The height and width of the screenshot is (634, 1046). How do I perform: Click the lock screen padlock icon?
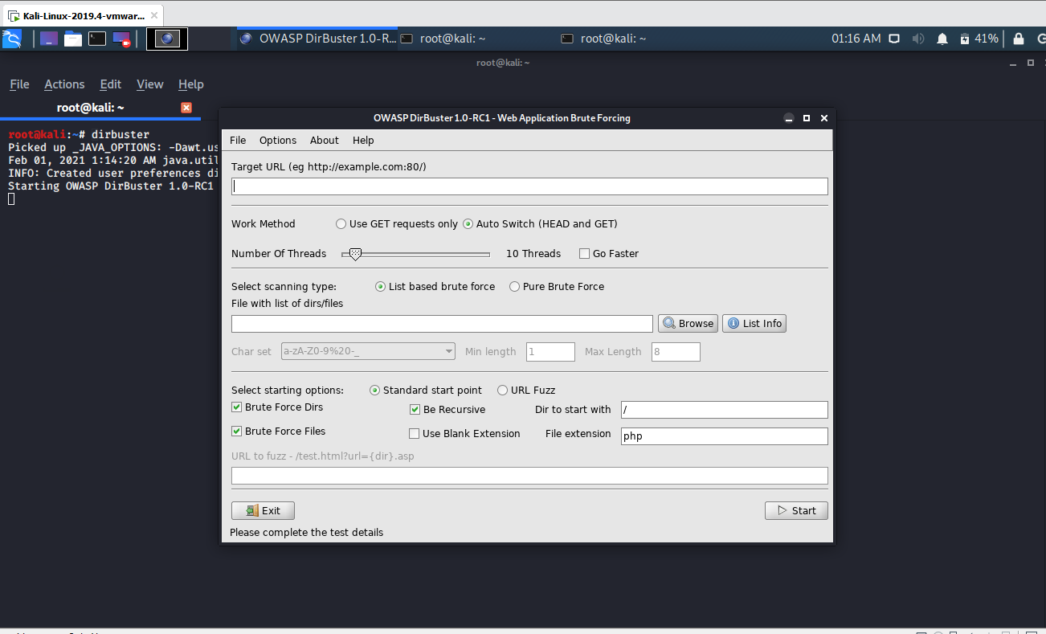tap(1019, 39)
